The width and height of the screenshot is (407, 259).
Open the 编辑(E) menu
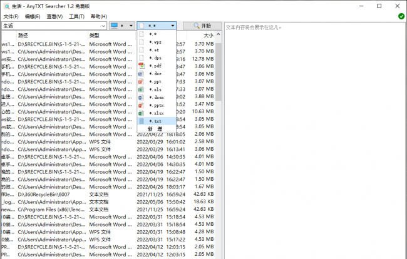click(x=33, y=17)
